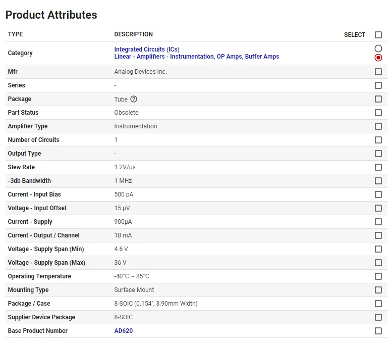Follow the AD620 base product link
Screen dimensions: 392x342
[x=124, y=331]
